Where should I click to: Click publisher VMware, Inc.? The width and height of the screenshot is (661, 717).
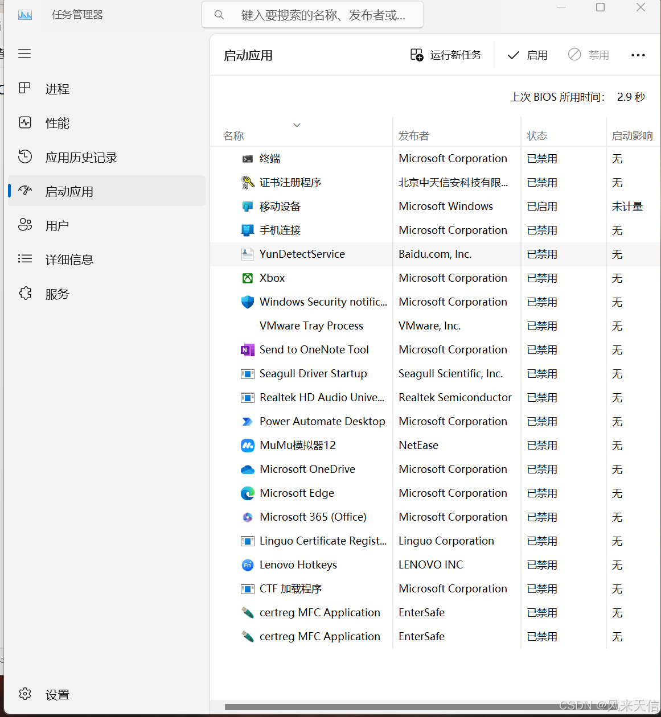point(430,326)
